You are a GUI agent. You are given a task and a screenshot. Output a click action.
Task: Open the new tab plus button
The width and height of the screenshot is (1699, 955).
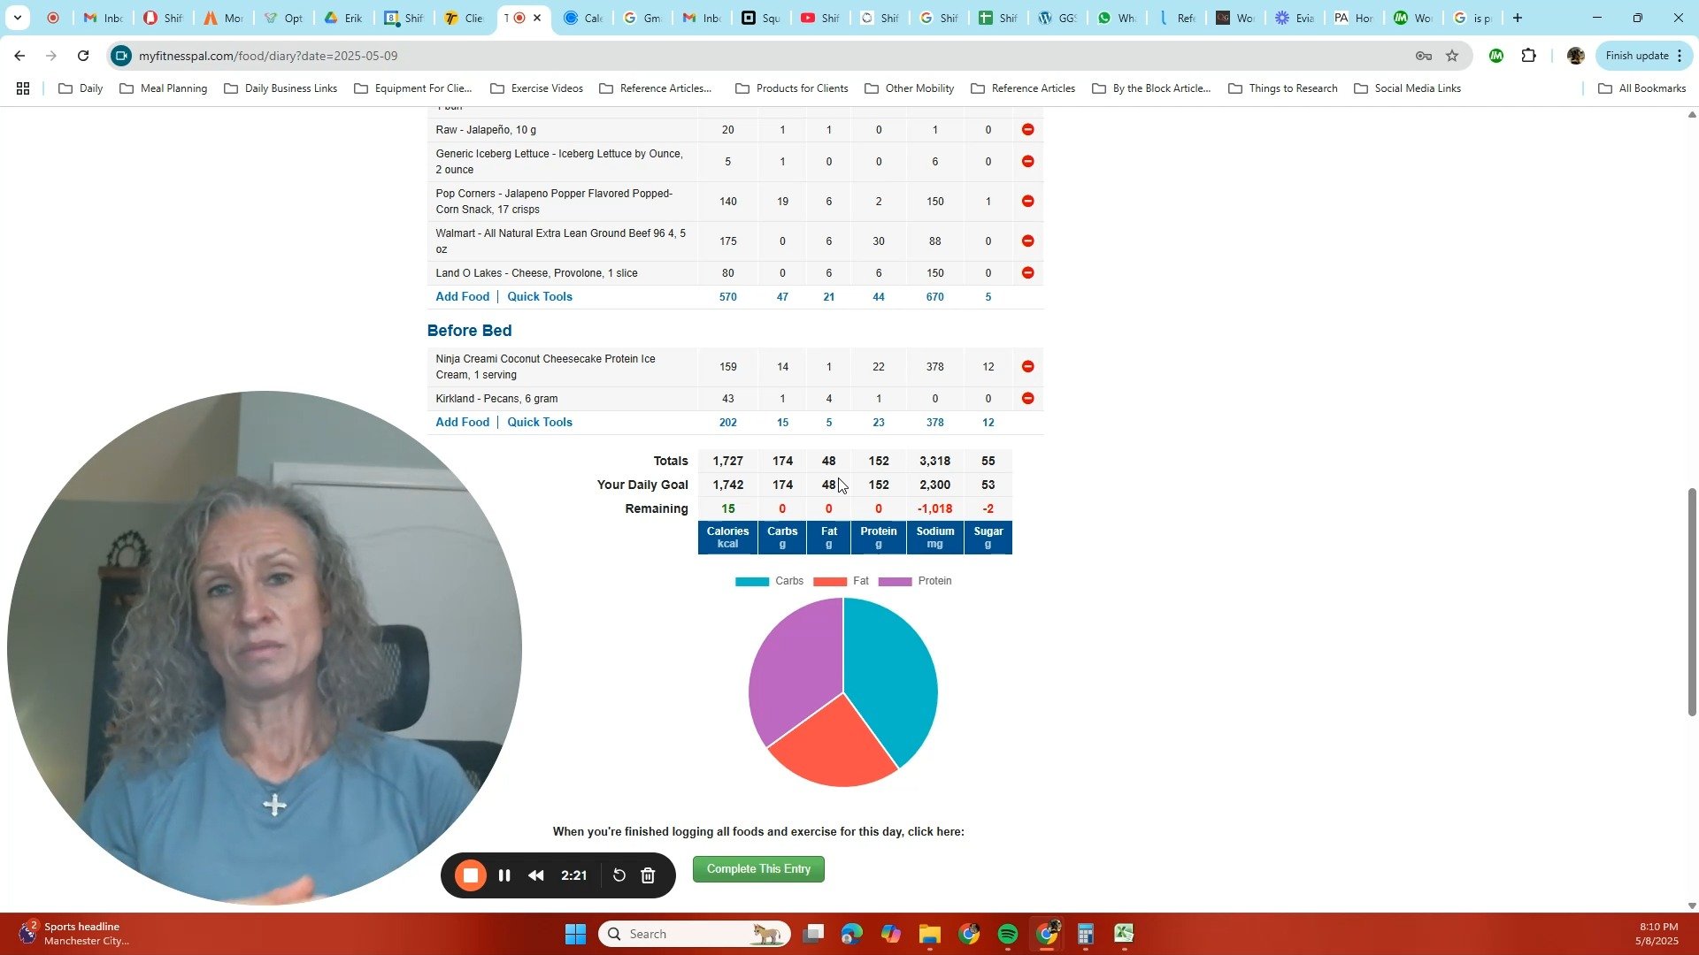click(1518, 18)
